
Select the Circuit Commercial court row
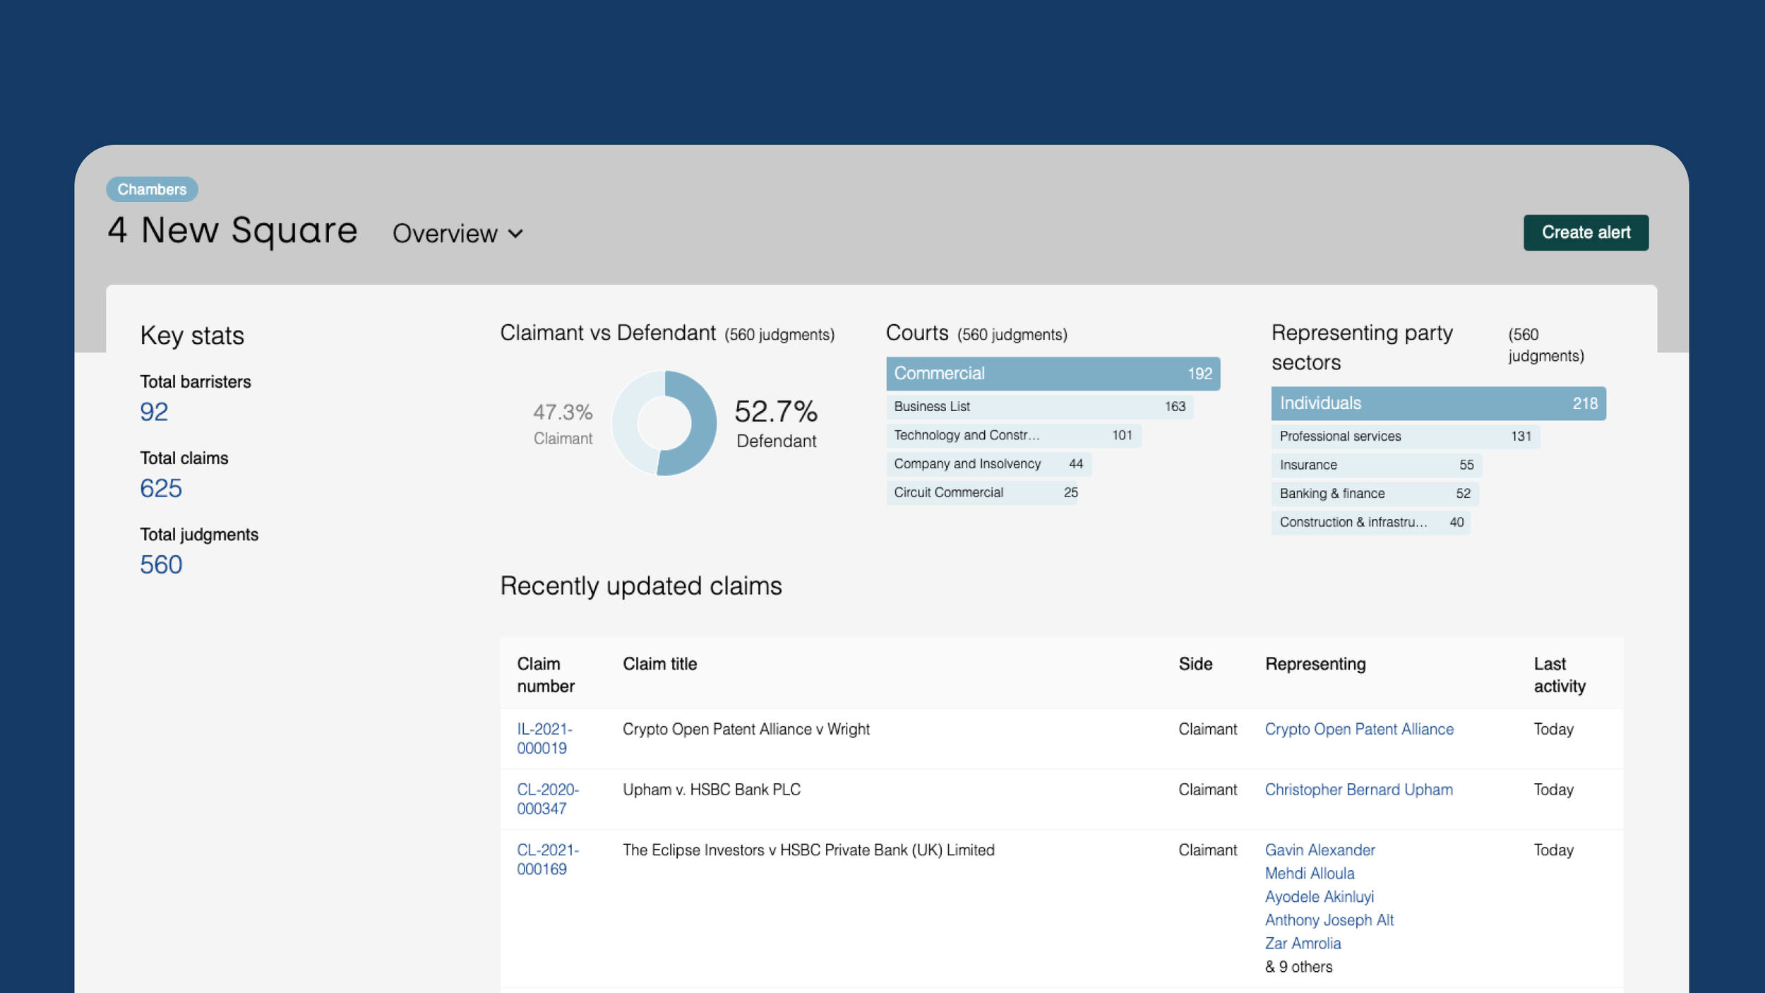pos(981,493)
